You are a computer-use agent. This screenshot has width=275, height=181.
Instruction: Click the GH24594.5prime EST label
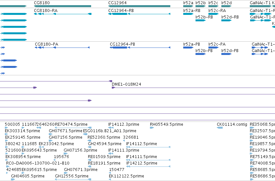click(105, 144)
